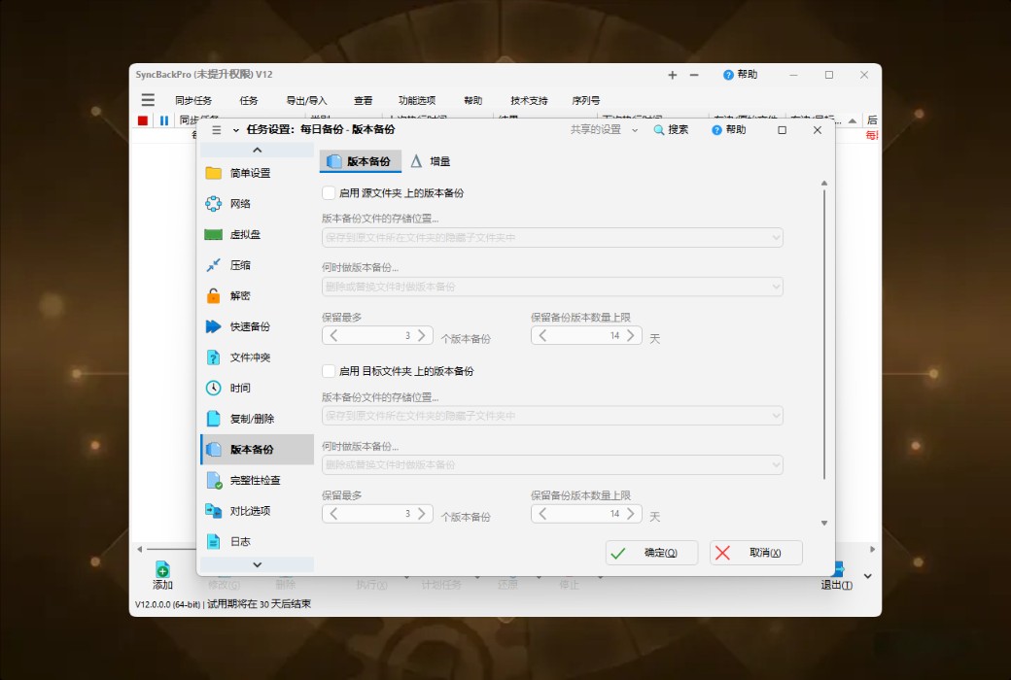Image resolution: width=1011 pixels, height=680 pixels.
Task: Click the up arrow on the dialog scrollbar
Action: [824, 181]
